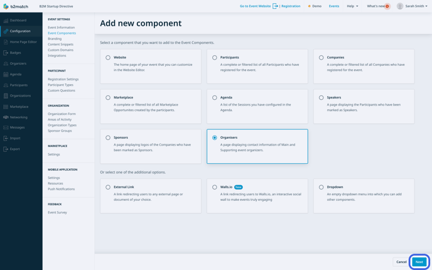432x270 pixels.
Task: Click the B2M Startup Directive event name
Action: 57,6
